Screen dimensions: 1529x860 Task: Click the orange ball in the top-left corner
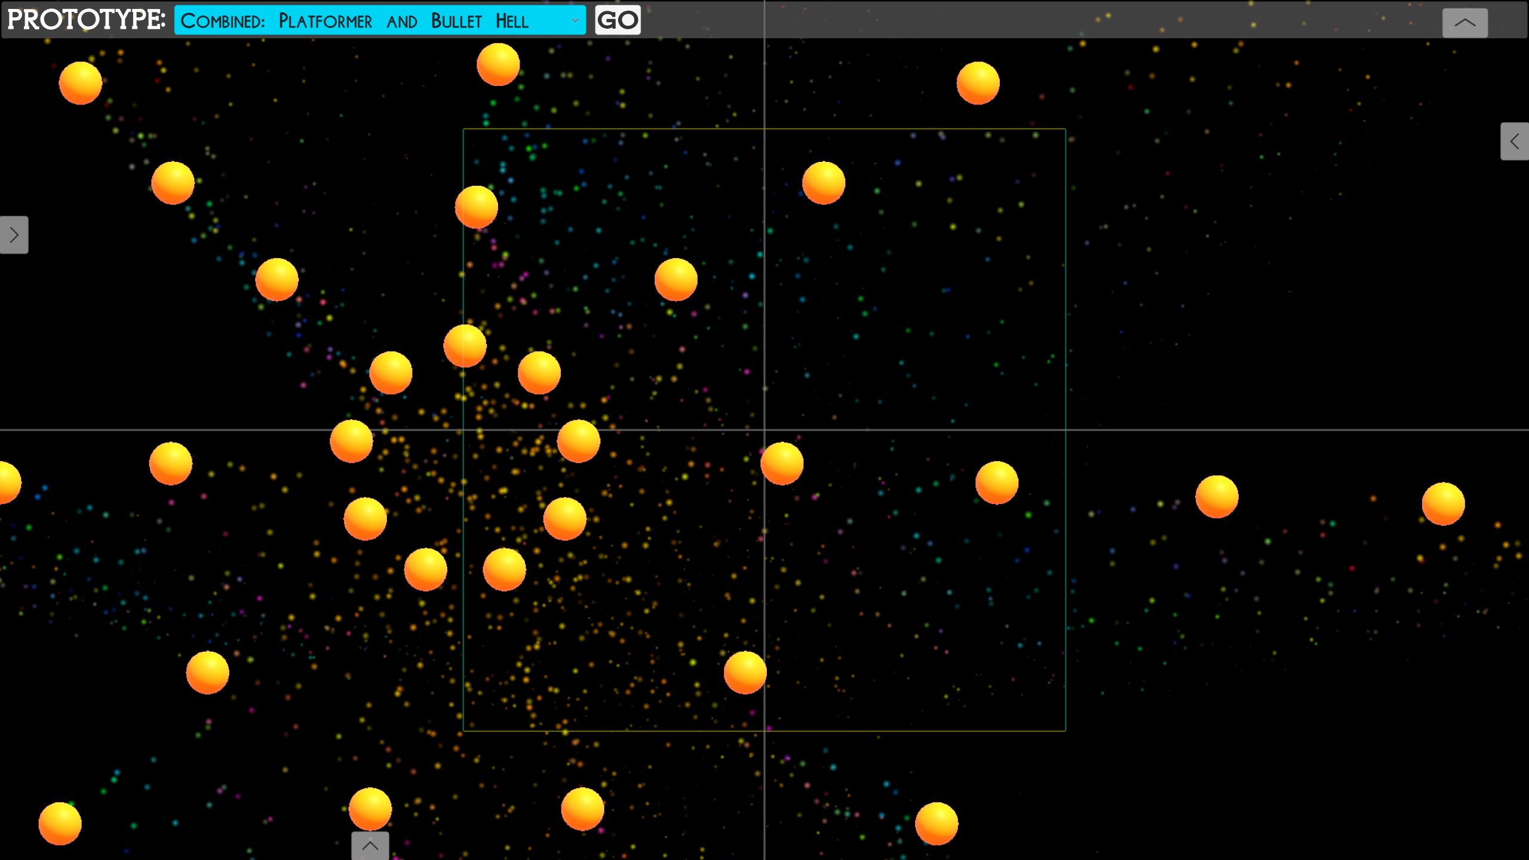point(80,83)
